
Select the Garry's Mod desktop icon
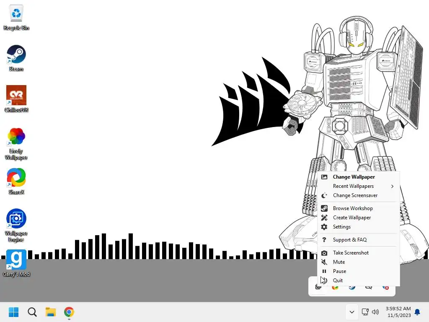(x=16, y=263)
